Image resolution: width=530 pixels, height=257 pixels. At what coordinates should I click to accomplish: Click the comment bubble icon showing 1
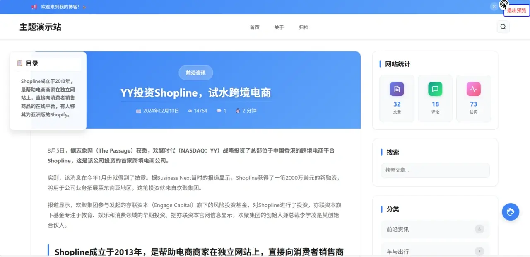(x=219, y=111)
